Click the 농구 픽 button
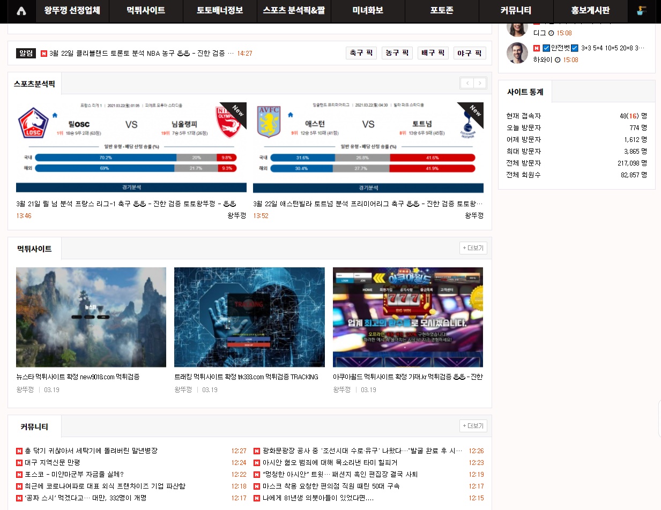The image size is (661, 510). click(397, 53)
